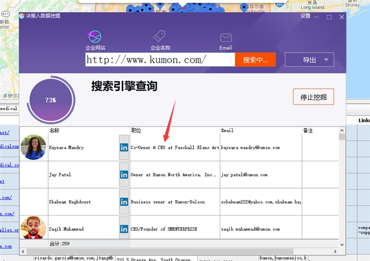
Task: Click email schabnam222@yahoo.com cell
Action: (261, 202)
